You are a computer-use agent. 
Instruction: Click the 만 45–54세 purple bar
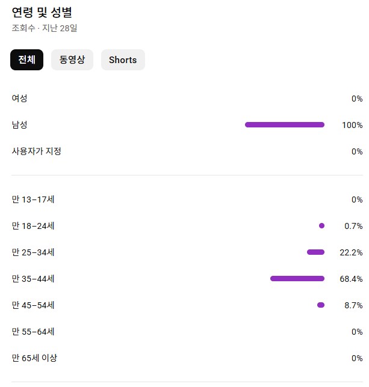tap(321, 305)
